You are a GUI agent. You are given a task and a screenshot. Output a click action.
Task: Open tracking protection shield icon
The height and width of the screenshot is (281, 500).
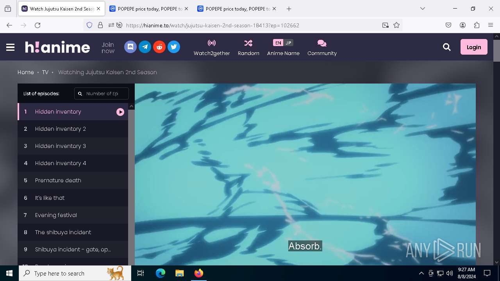click(x=89, y=25)
